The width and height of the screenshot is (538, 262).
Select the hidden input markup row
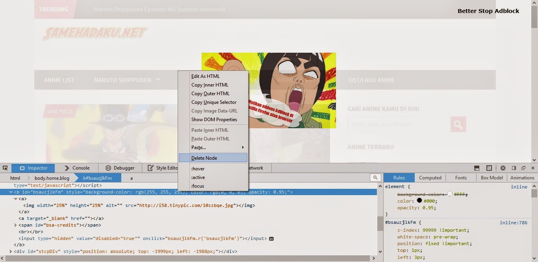pos(143,238)
